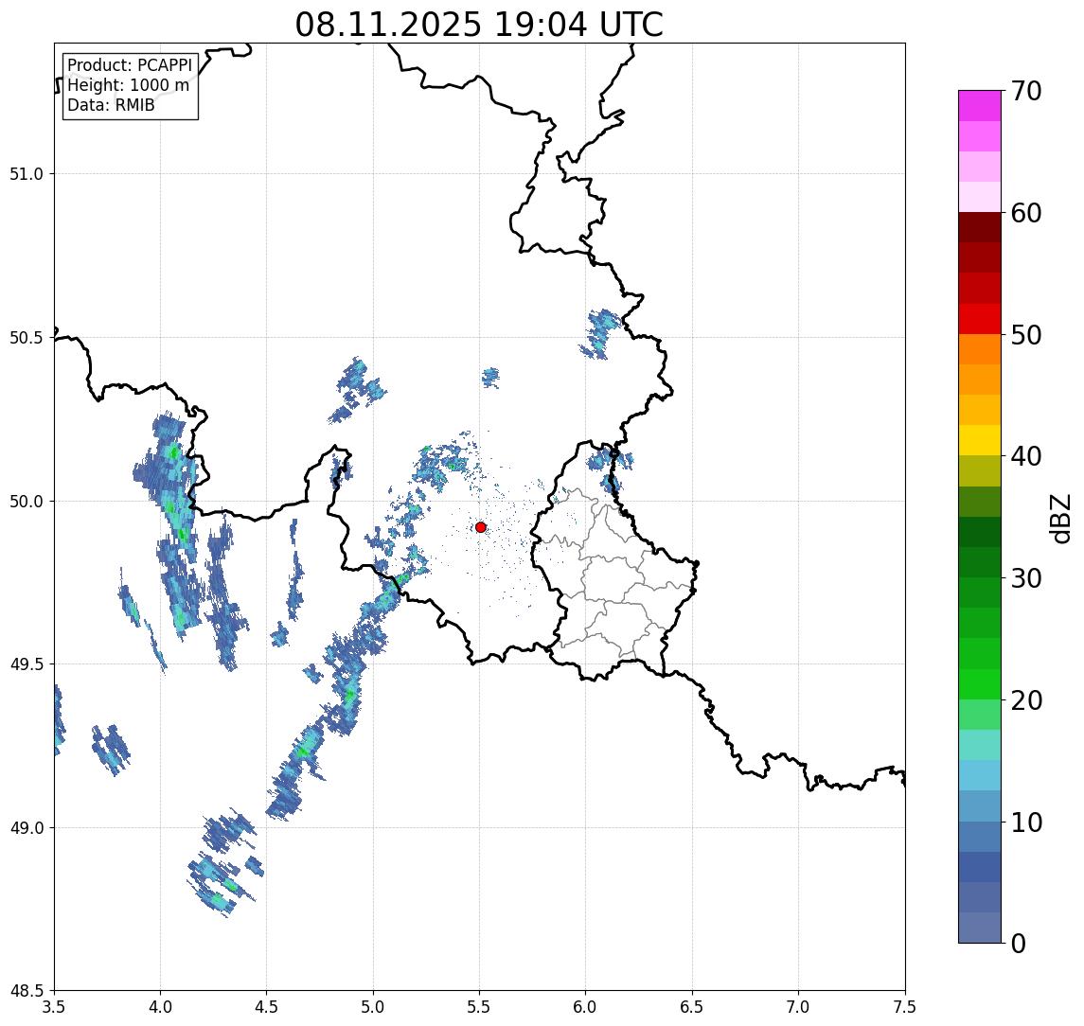Click the longitude axis label 5.5
The width and height of the screenshot is (1084, 1026).
click(x=480, y=1007)
